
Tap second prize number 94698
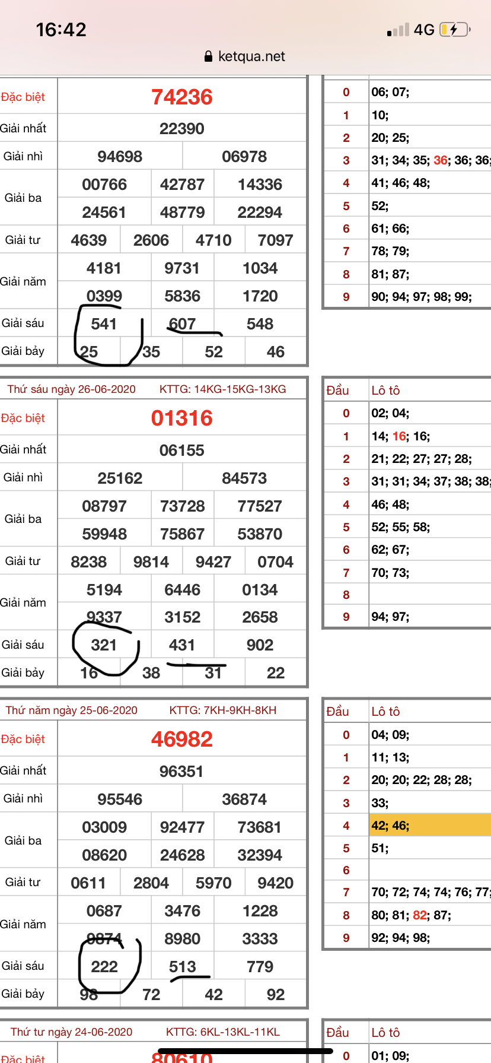pos(120,157)
